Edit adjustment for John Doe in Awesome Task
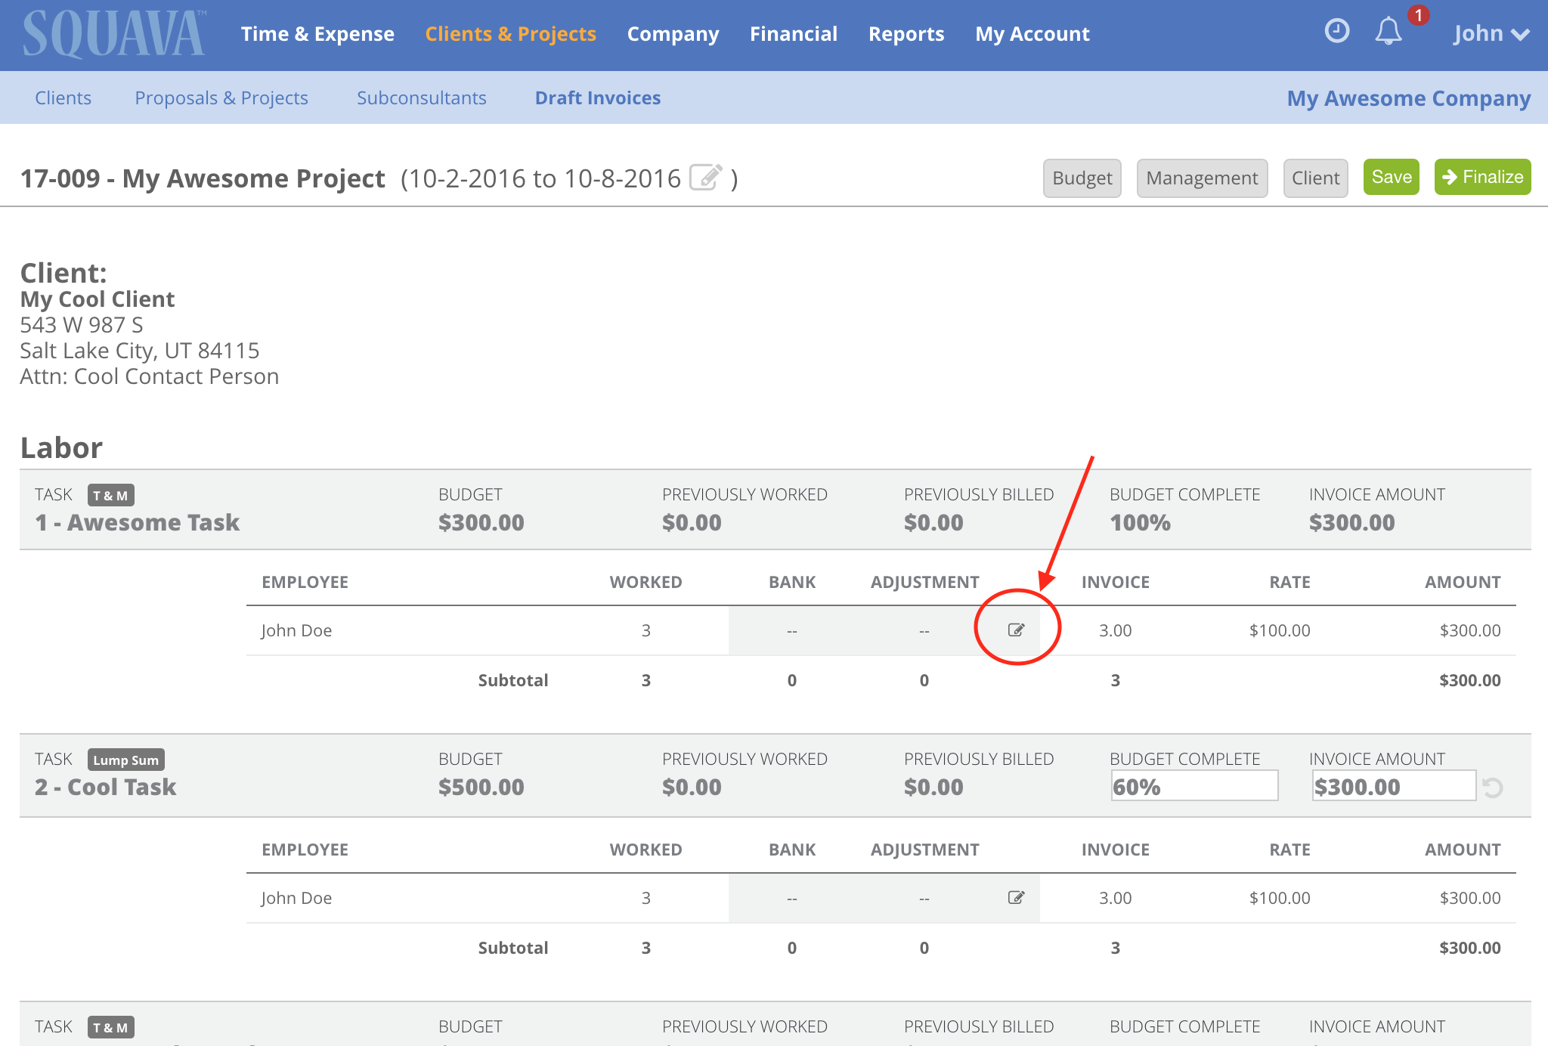The height and width of the screenshot is (1046, 1548). pyautogui.click(x=1016, y=630)
